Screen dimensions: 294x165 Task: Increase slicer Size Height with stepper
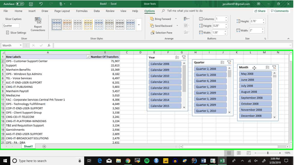pyautogui.click(x=263, y=20)
